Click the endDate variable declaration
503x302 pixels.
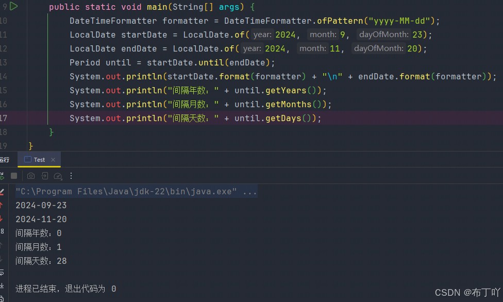tap(139, 49)
